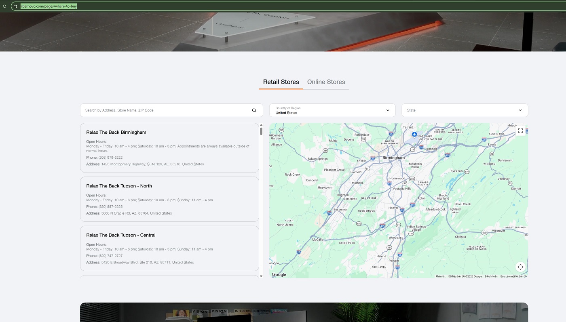Screen dimensions: 566x322
Task: Switch to the Retail Stores tab
Action: click(281, 82)
